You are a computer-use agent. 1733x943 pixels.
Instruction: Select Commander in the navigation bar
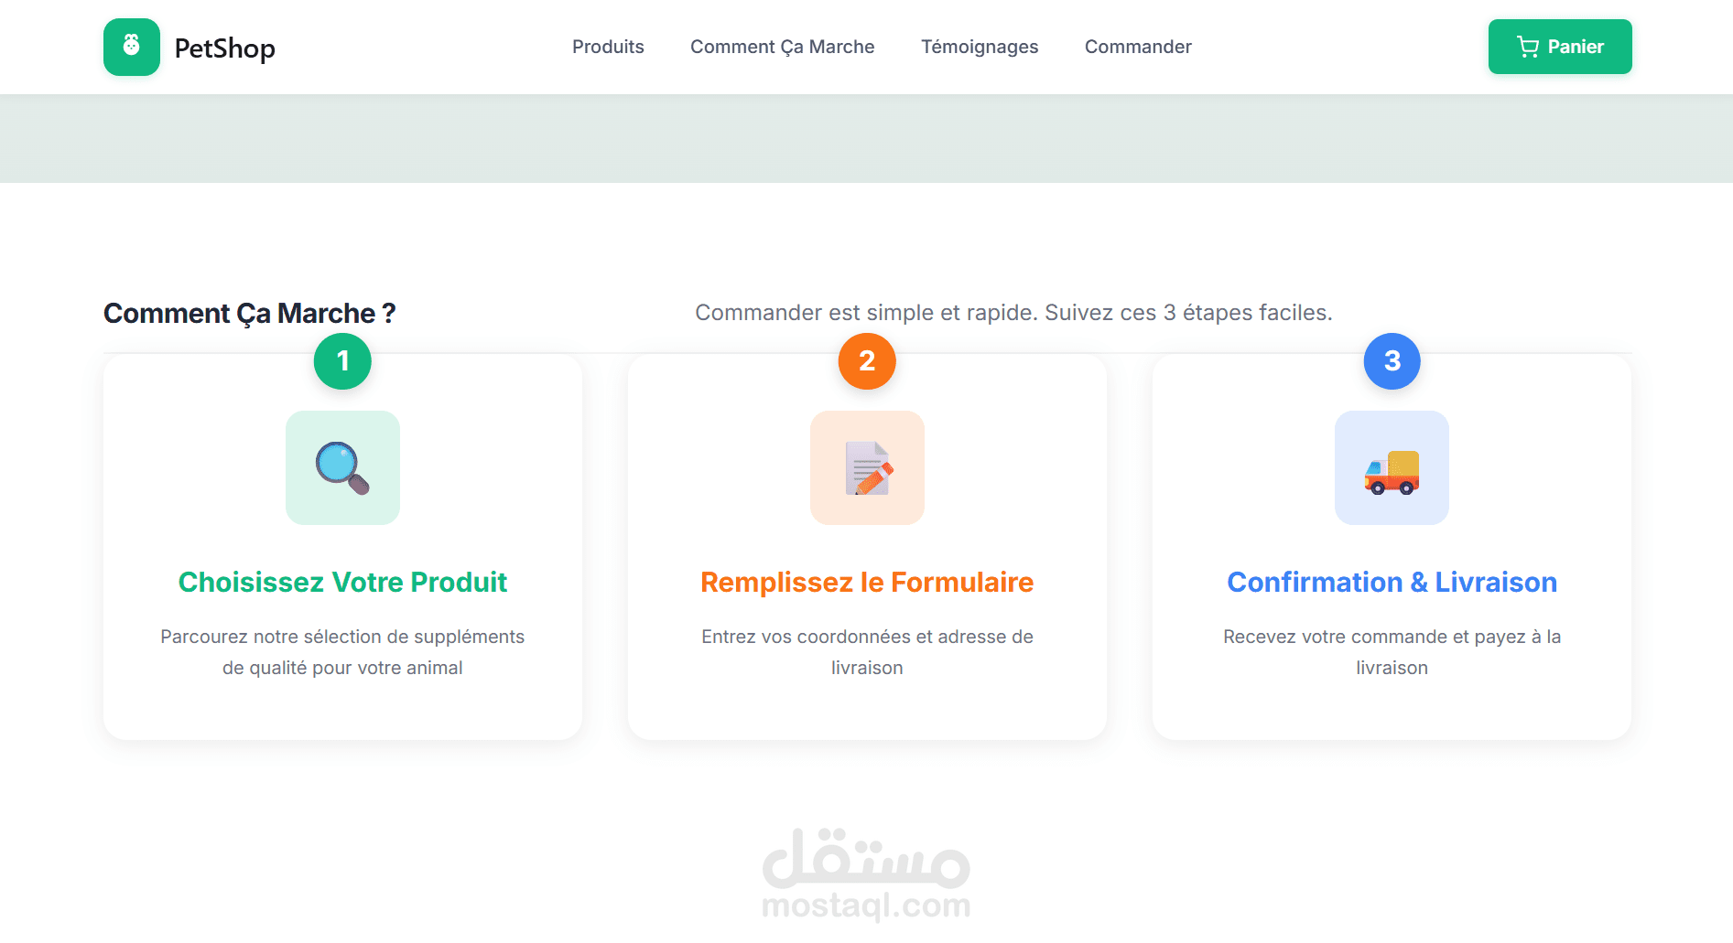point(1138,47)
